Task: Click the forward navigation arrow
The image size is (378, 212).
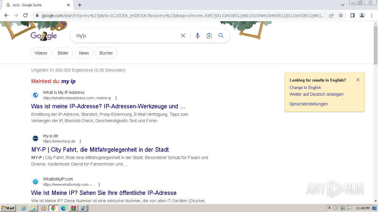Action: [16, 15]
